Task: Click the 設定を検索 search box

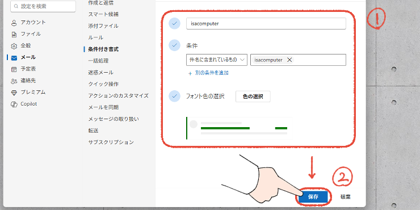Action: 43,6
